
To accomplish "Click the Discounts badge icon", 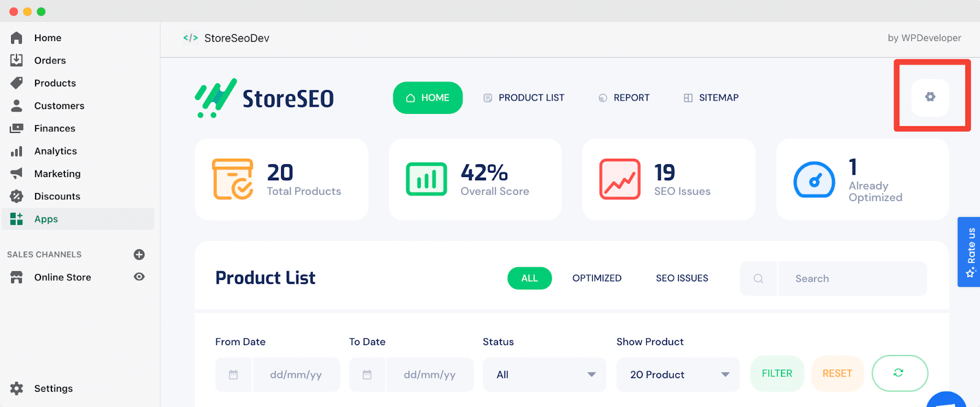I will click(x=17, y=196).
